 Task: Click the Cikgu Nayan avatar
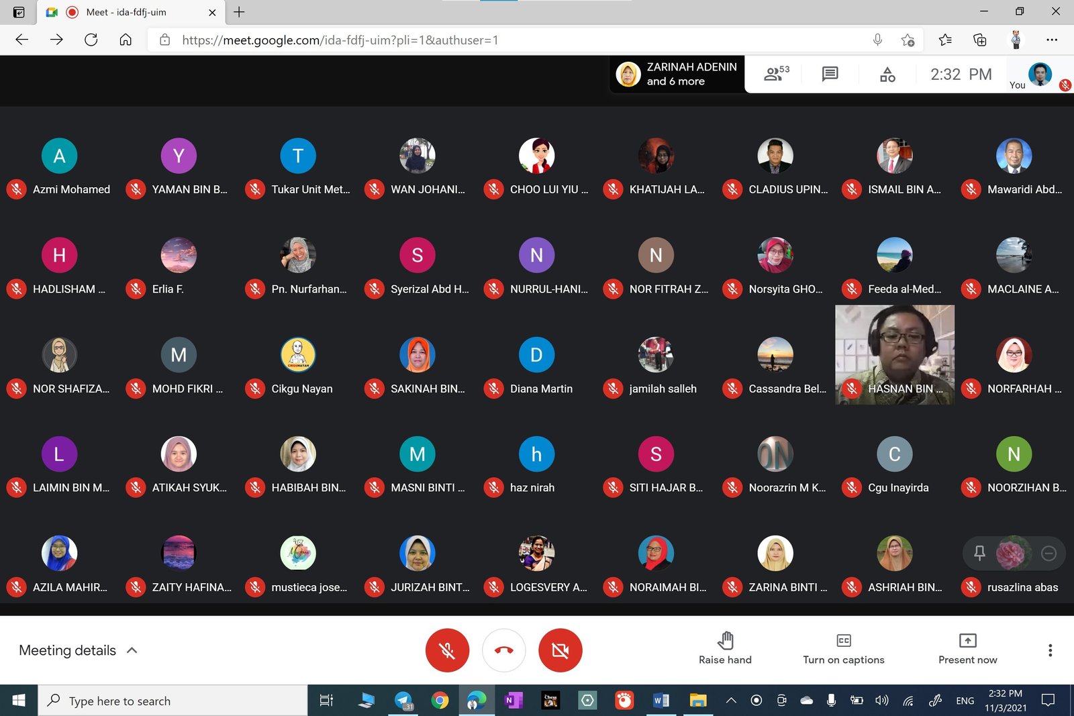[298, 354]
